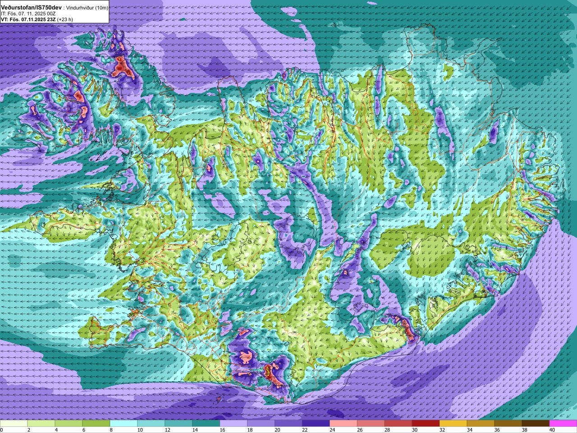Click the dark red 30–32 legend swatch
Screen dimensions: 577x433
point(426,424)
